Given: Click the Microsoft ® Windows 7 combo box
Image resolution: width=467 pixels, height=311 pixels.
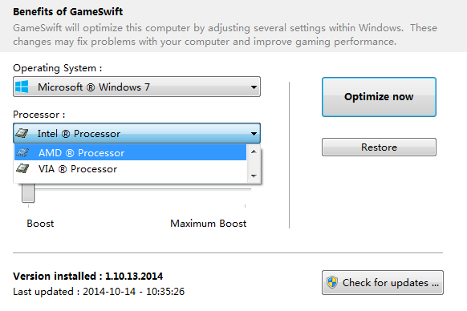Looking at the screenshot, I should coord(136,87).
